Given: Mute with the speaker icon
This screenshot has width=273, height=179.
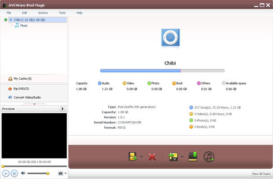Looking at the screenshot, I should [23, 173].
